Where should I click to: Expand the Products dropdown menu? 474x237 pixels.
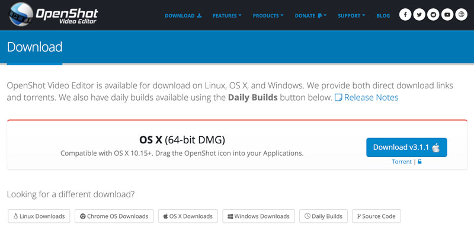click(x=268, y=15)
